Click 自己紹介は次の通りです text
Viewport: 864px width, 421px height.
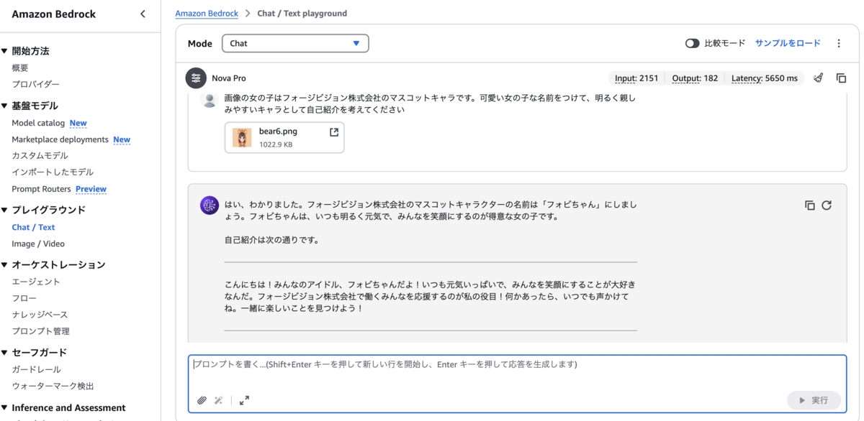[x=271, y=240]
